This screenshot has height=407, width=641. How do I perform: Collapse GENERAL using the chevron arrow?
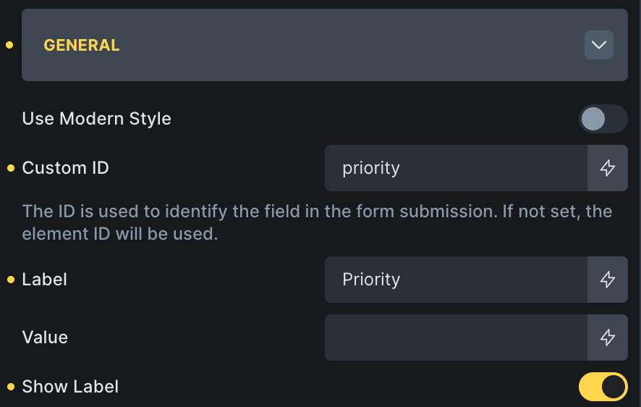[x=598, y=45]
